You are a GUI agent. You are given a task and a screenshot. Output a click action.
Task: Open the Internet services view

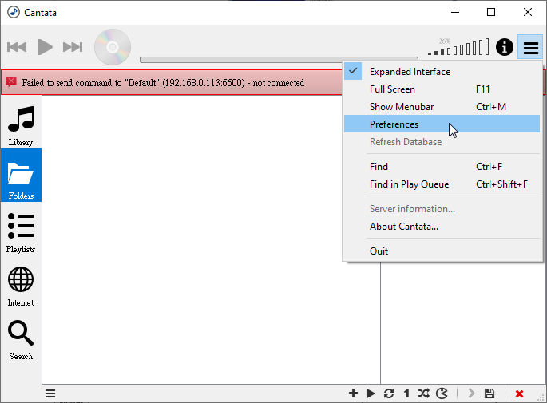pos(21,286)
